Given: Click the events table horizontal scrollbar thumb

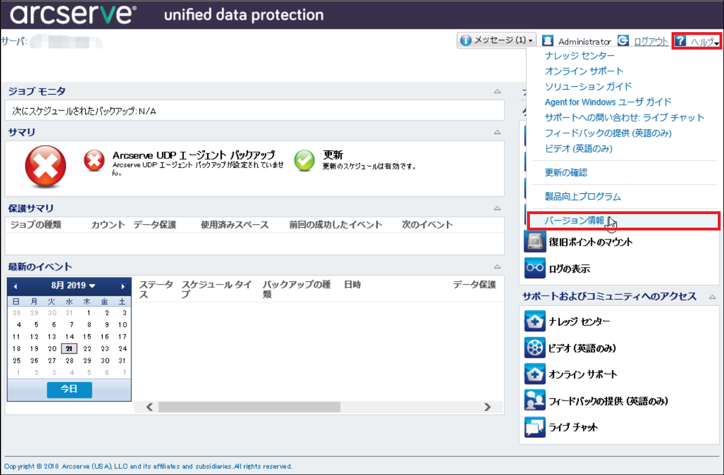Looking at the screenshot, I should click(249, 407).
